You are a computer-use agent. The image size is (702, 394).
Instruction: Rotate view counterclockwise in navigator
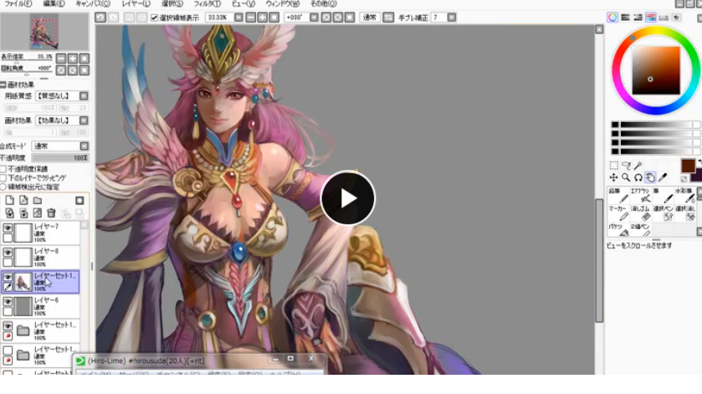point(61,70)
